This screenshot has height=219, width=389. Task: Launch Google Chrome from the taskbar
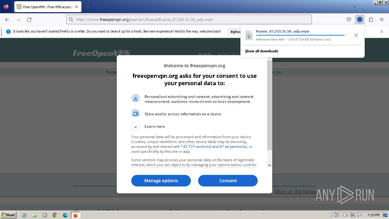tap(55, 215)
